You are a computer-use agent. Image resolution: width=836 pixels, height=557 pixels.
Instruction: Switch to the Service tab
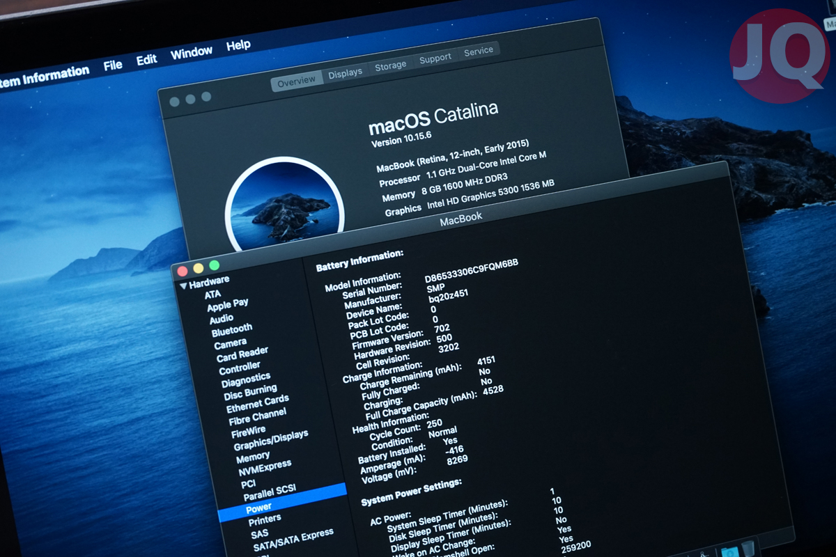point(479,51)
